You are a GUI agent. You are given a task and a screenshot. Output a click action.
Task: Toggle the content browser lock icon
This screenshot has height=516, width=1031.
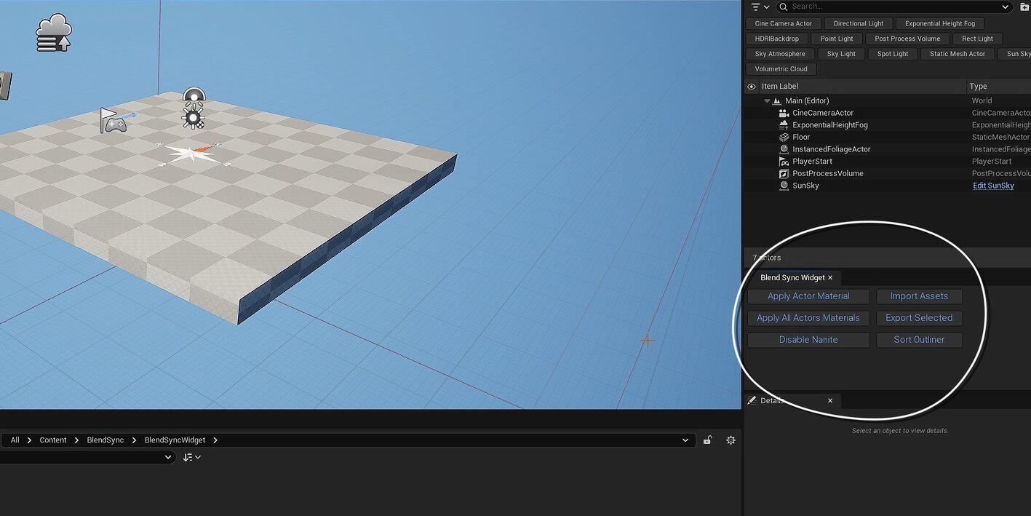coord(707,440)
